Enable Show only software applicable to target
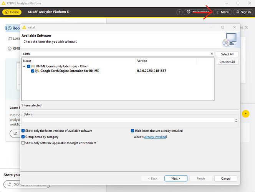 (x=23, y=143)
